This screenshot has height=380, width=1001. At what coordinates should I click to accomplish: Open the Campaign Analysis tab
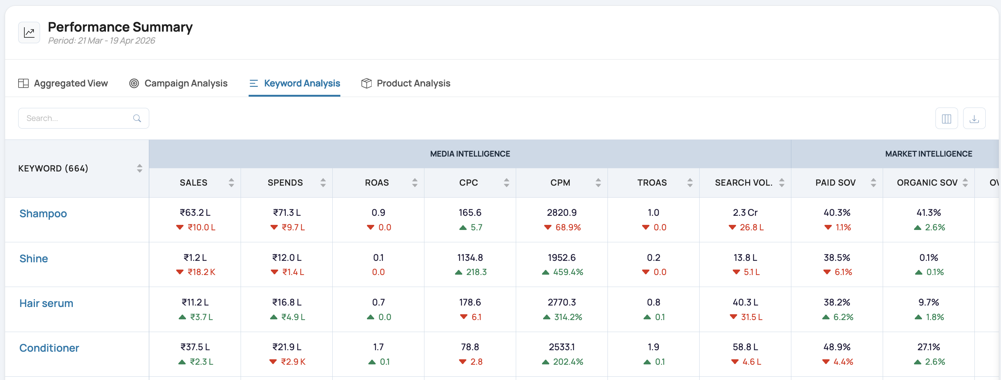pyautogui.click(x=178, y=83)
